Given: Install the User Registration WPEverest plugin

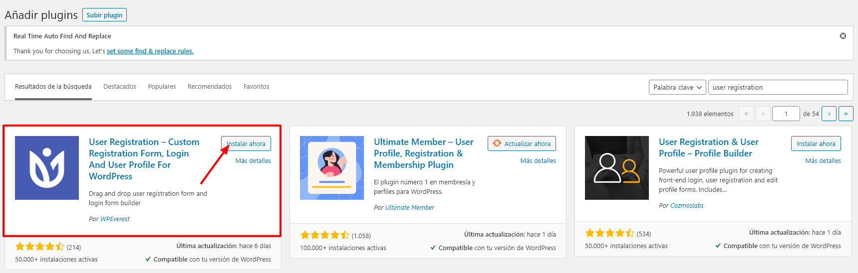Looking at the screenshot, I should click(x=246, y=143).
